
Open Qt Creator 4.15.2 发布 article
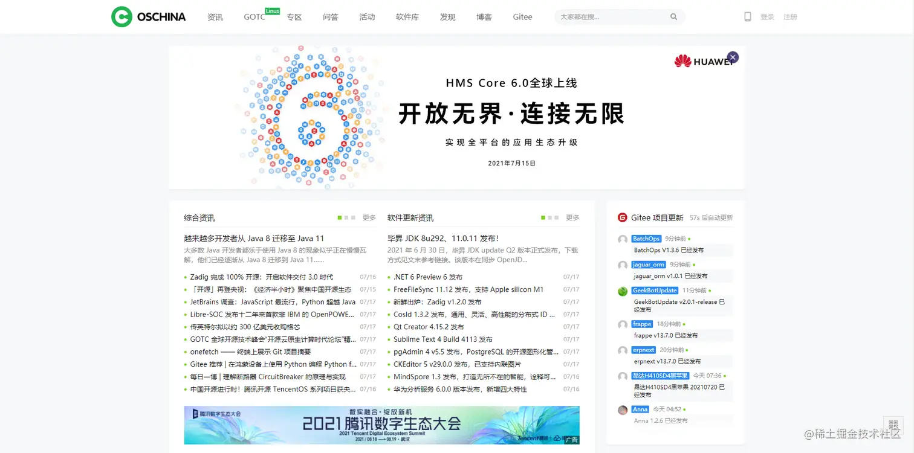coord(429,327)
